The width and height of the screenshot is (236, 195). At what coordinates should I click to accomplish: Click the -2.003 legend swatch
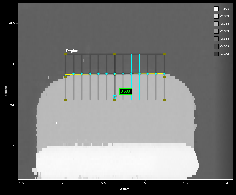click(x=216, y=16)
